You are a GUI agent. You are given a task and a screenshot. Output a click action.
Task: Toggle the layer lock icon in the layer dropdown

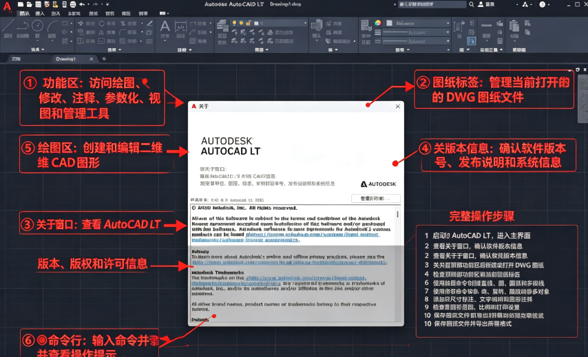coord(249,23)
